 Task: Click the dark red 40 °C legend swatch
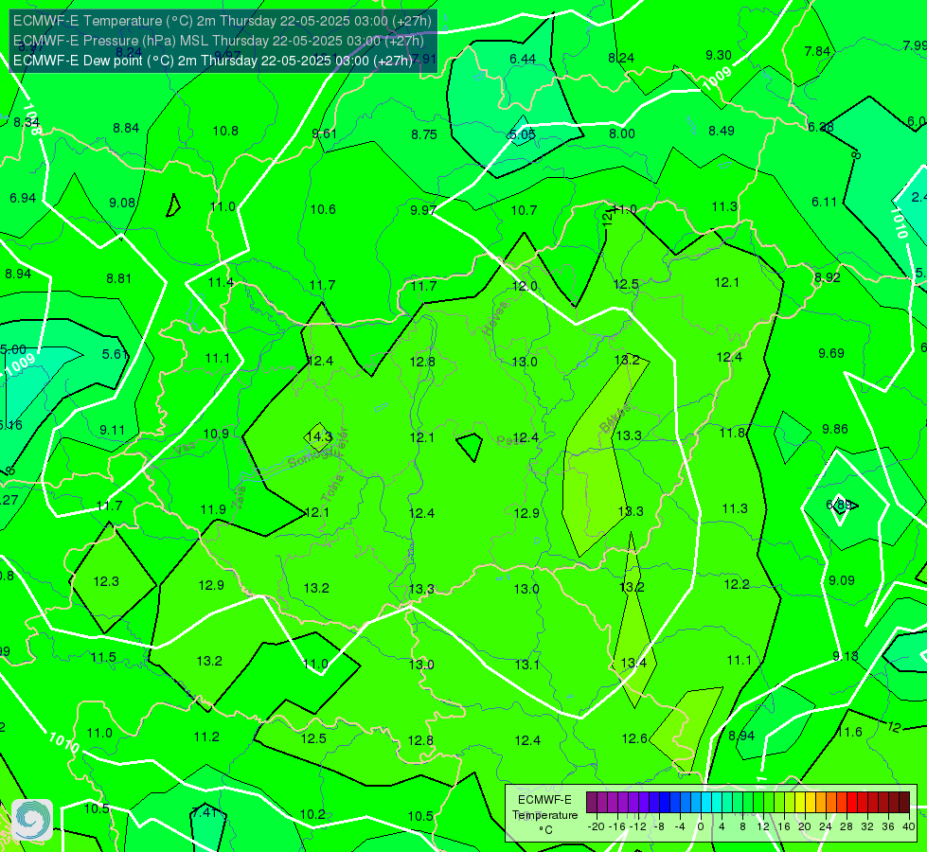tap(904, 803)
